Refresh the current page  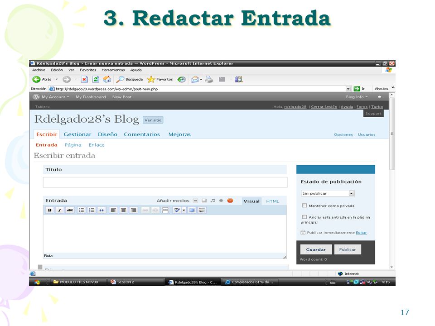click(x=96, y=79)
